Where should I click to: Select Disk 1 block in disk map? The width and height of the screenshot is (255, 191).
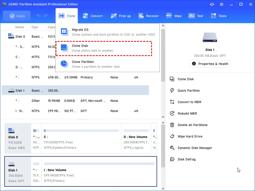point(18,171)
